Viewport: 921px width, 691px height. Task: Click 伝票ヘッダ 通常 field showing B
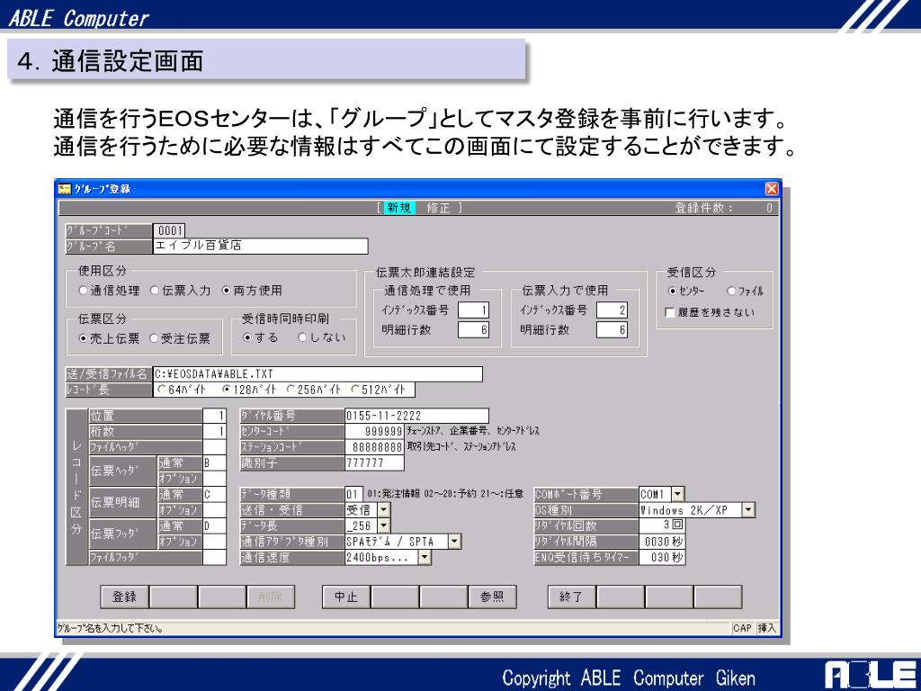[x=214, y=463]
